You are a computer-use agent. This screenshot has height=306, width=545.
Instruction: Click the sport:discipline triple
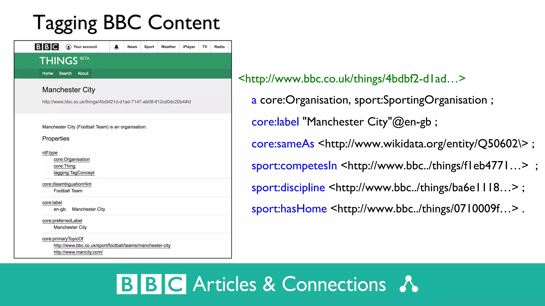pyautogui.click(x=388, y=188)
